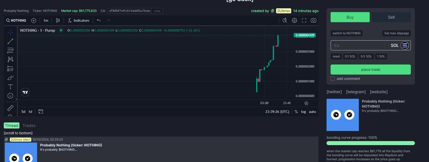Open the [telegram] link
Screen dimensions: 429x162
356,92
